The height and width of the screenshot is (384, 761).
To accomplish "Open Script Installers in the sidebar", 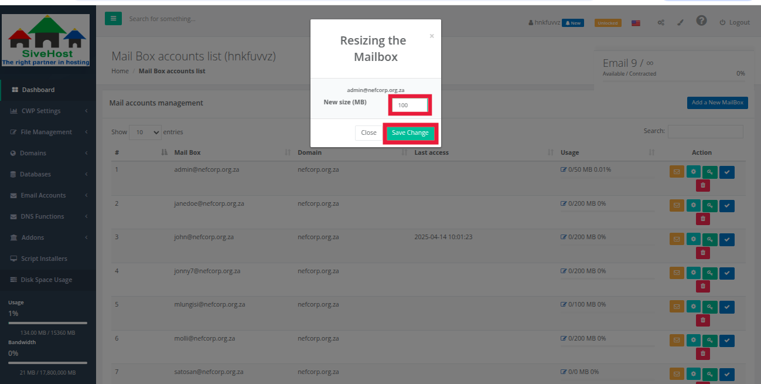I will pyautogui.click(x=48, y=259).
